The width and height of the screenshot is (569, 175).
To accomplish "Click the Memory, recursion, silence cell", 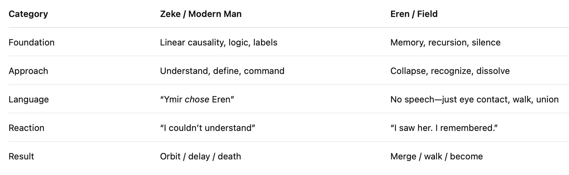I will click(x=445, y=42).
